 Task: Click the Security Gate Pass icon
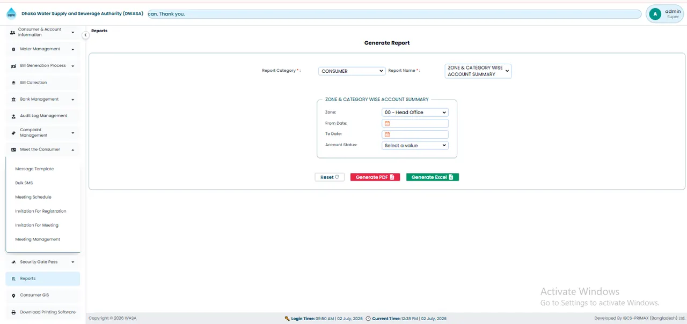pyautogui.click(x=13, y=262)
